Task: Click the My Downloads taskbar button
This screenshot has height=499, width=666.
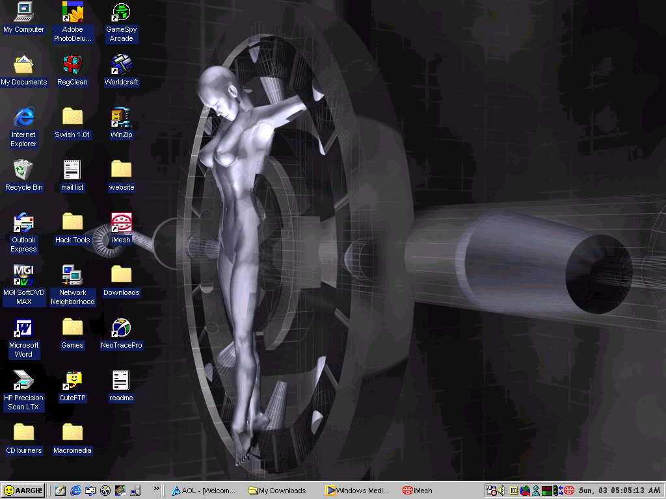Action: click(280, 491)
